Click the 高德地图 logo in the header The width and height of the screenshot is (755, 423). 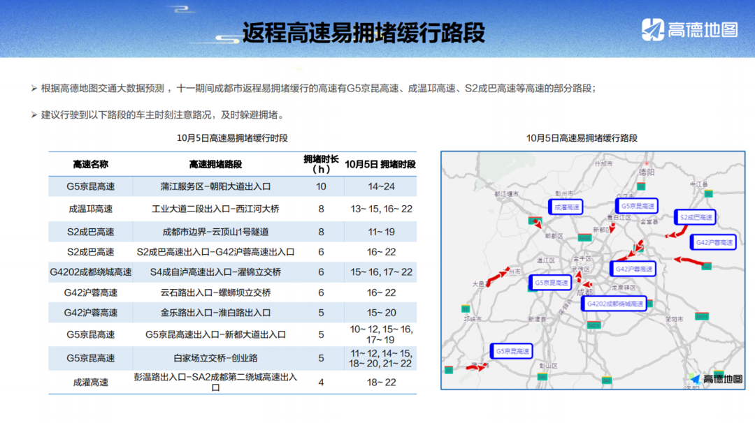coord(689,30)
